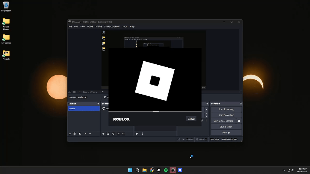The image size is (310, 174).
Task: Click OBS Studio taskbar icon
Action: point(173,170)
